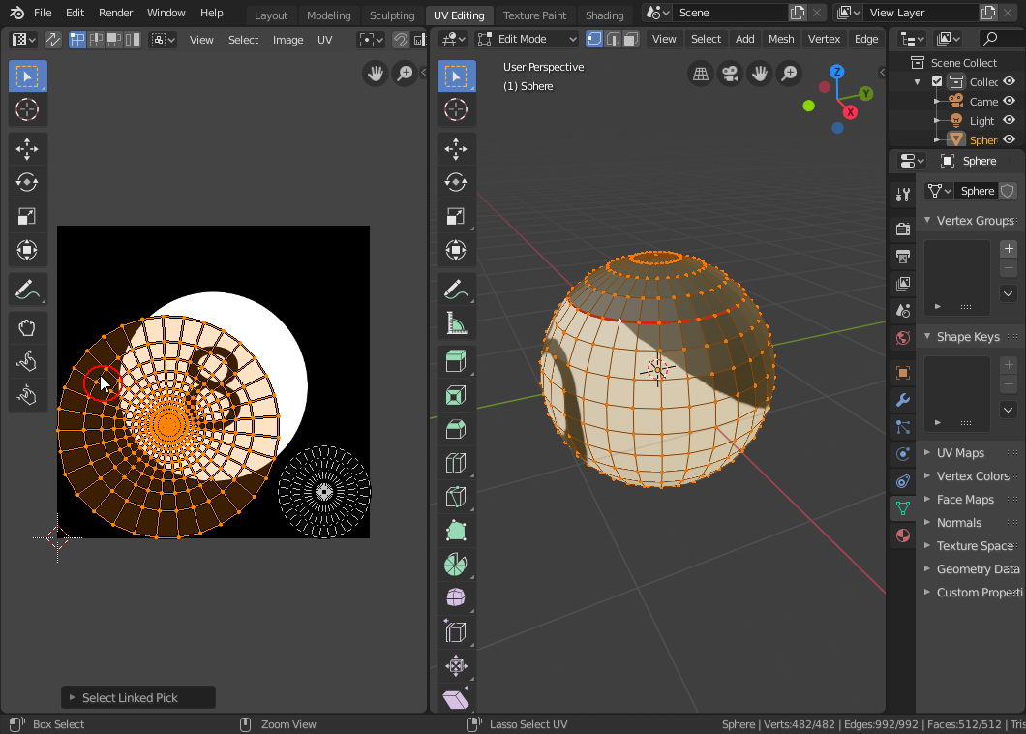Activate the UV editor Annotate pencil tool
The width and height of the screenshot is (1026, 734).
(27, 290)
